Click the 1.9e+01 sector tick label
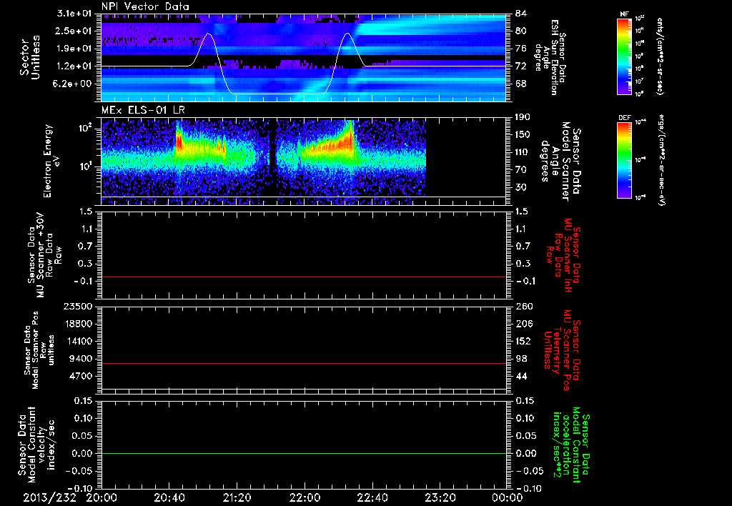This screenshot has height=506, width=732. pyautogui.click(x=74, y=49)
